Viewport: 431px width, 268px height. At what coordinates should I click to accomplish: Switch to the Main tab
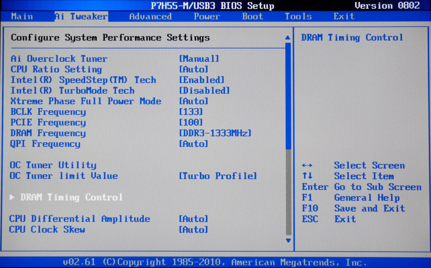click(22, 16)
